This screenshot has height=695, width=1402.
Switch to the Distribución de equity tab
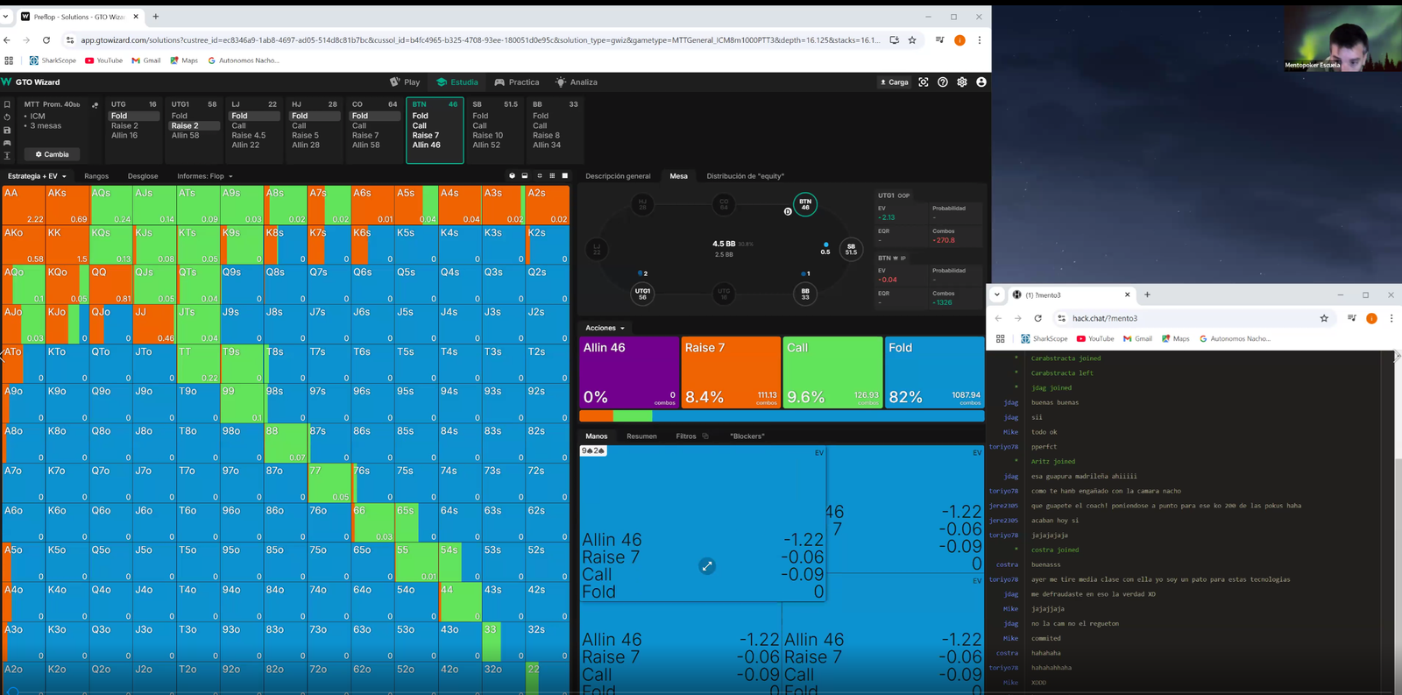pyautogui.click(x=745, y=176)
